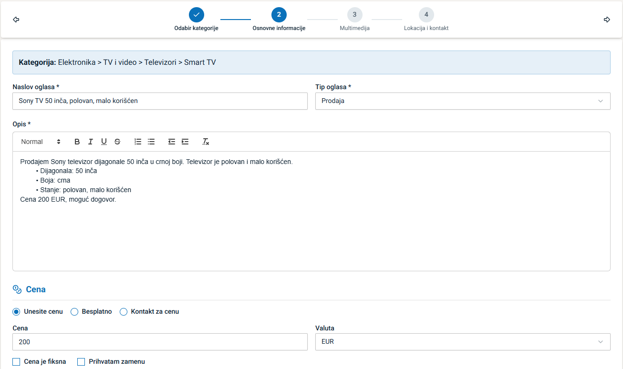Image resolution: width=623 pixels, height=369 pixels.
Task: Click the 'Dijagonala: 50 inča' bullet line
Action: coord(69,171)
